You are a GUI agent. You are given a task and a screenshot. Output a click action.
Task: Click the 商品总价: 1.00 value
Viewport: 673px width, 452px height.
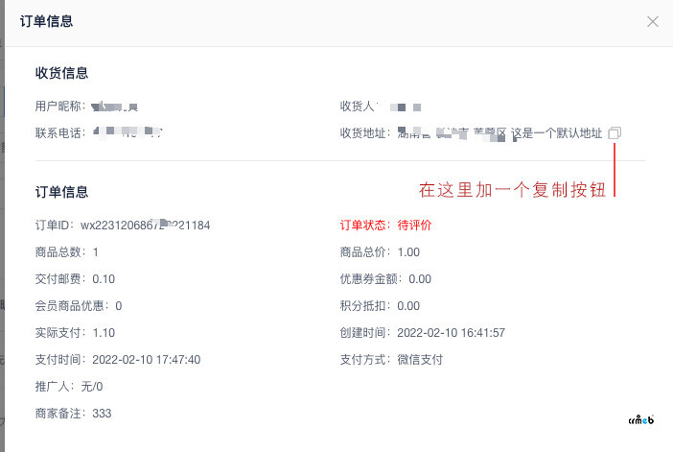pyautogui.click(x=408, y=252)
